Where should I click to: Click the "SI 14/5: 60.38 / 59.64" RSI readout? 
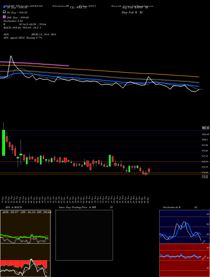point(32,24)
